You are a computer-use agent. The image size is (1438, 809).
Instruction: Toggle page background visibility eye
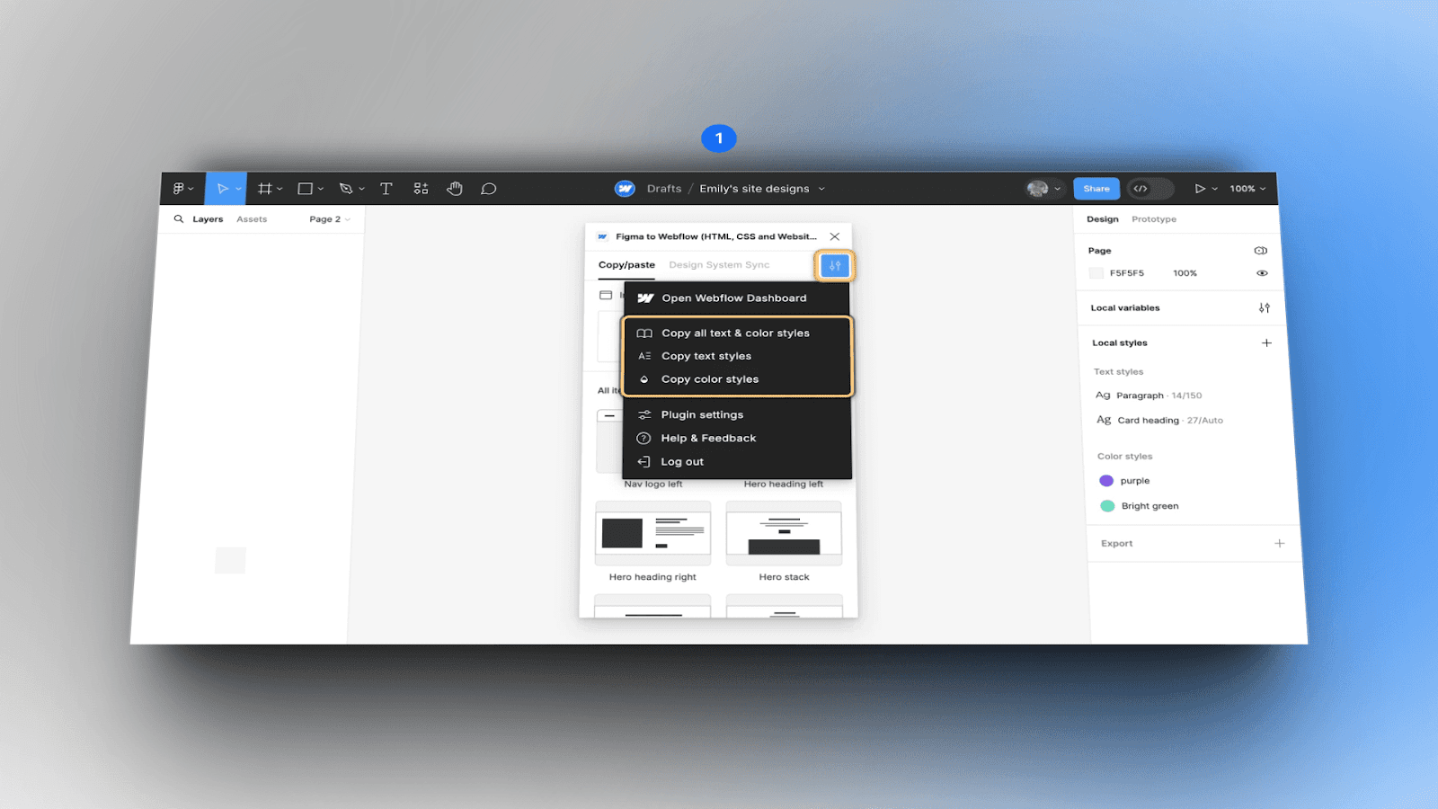point(1262,273)
